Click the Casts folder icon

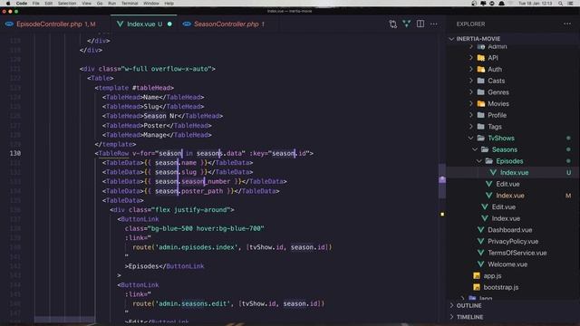[x=481, y=81]
